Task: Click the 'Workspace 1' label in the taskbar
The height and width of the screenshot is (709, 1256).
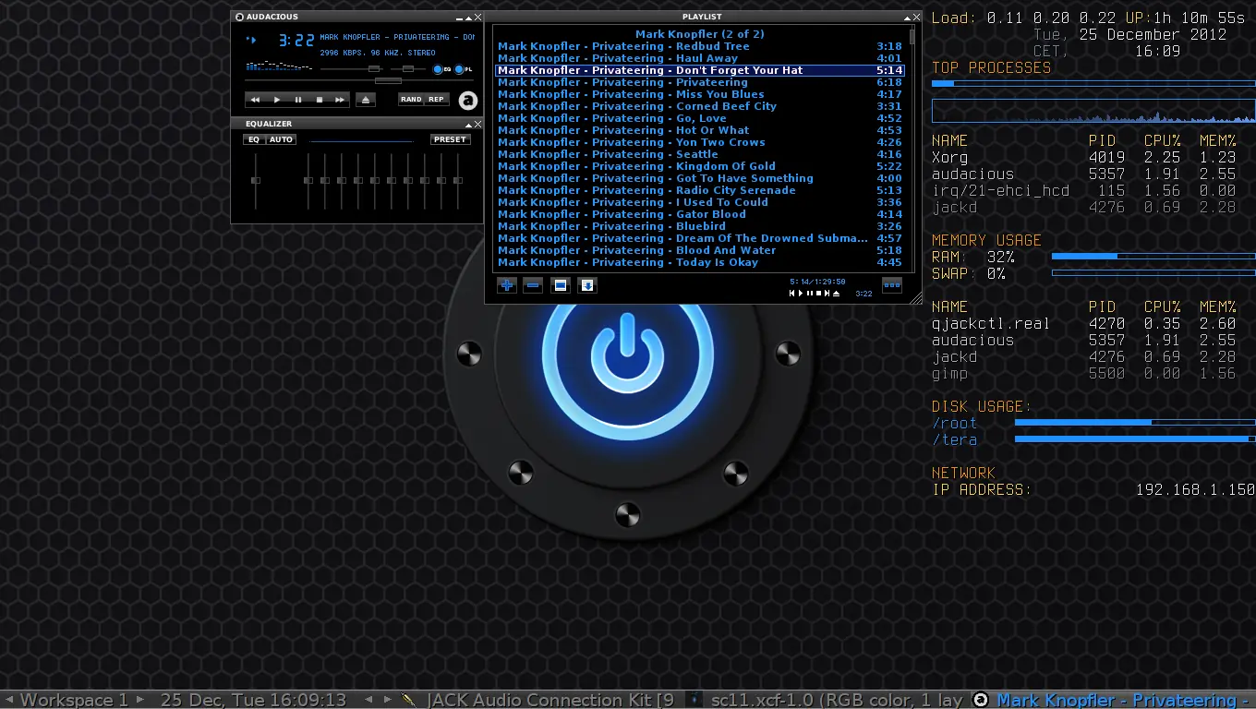Action: click(x=74, y=701)
